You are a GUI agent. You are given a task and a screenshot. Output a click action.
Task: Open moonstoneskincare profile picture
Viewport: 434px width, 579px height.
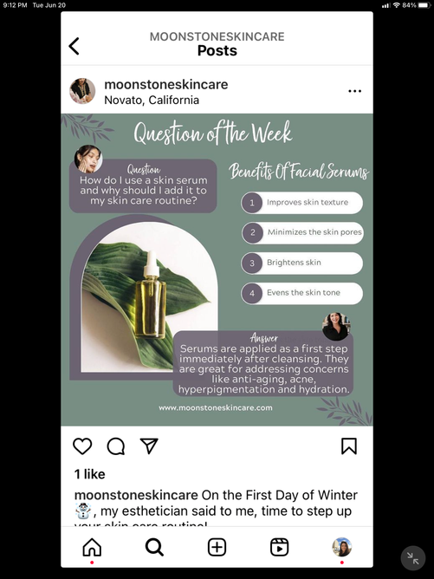(82, 91)
